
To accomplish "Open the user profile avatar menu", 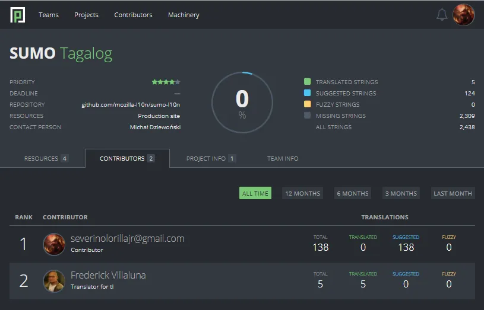I will click(463, 15).
